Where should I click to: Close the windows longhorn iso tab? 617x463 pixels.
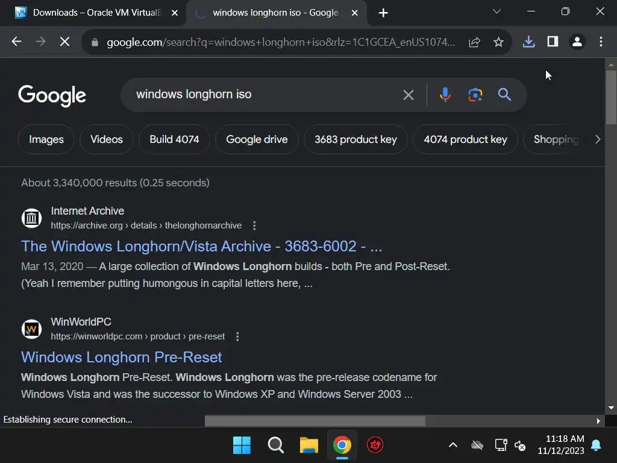pos(354,13)
